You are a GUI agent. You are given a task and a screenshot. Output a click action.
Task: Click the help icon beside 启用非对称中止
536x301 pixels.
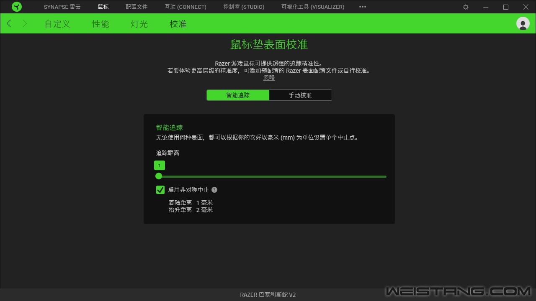coord(214,190)
